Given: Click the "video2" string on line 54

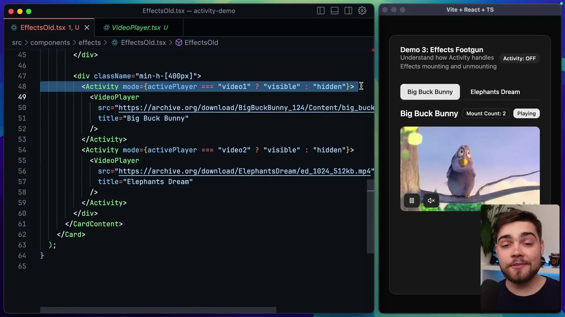Looking at the screenshot, I should (x=234, y=150).
